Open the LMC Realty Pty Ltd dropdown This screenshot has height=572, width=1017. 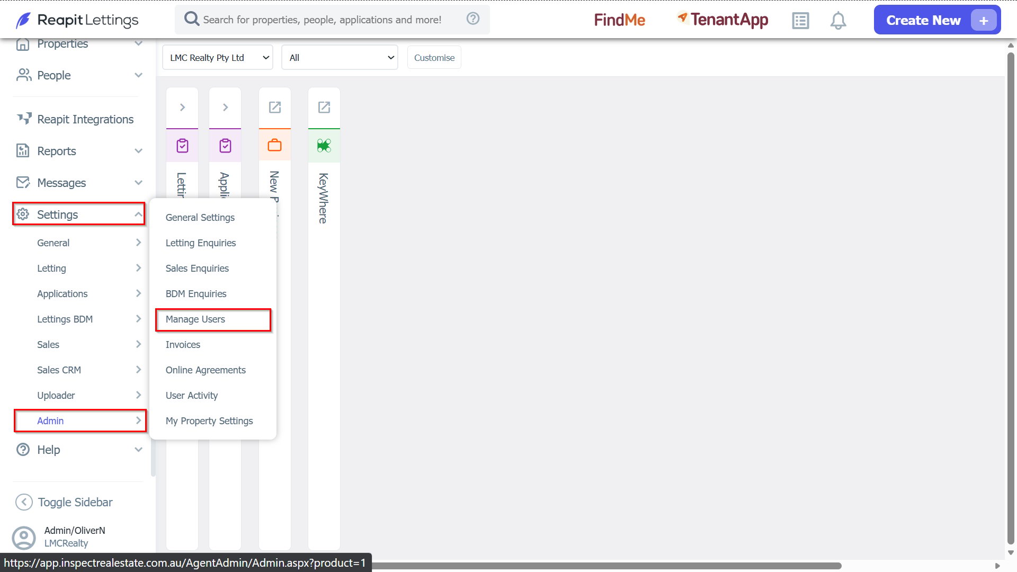[218, 58]
